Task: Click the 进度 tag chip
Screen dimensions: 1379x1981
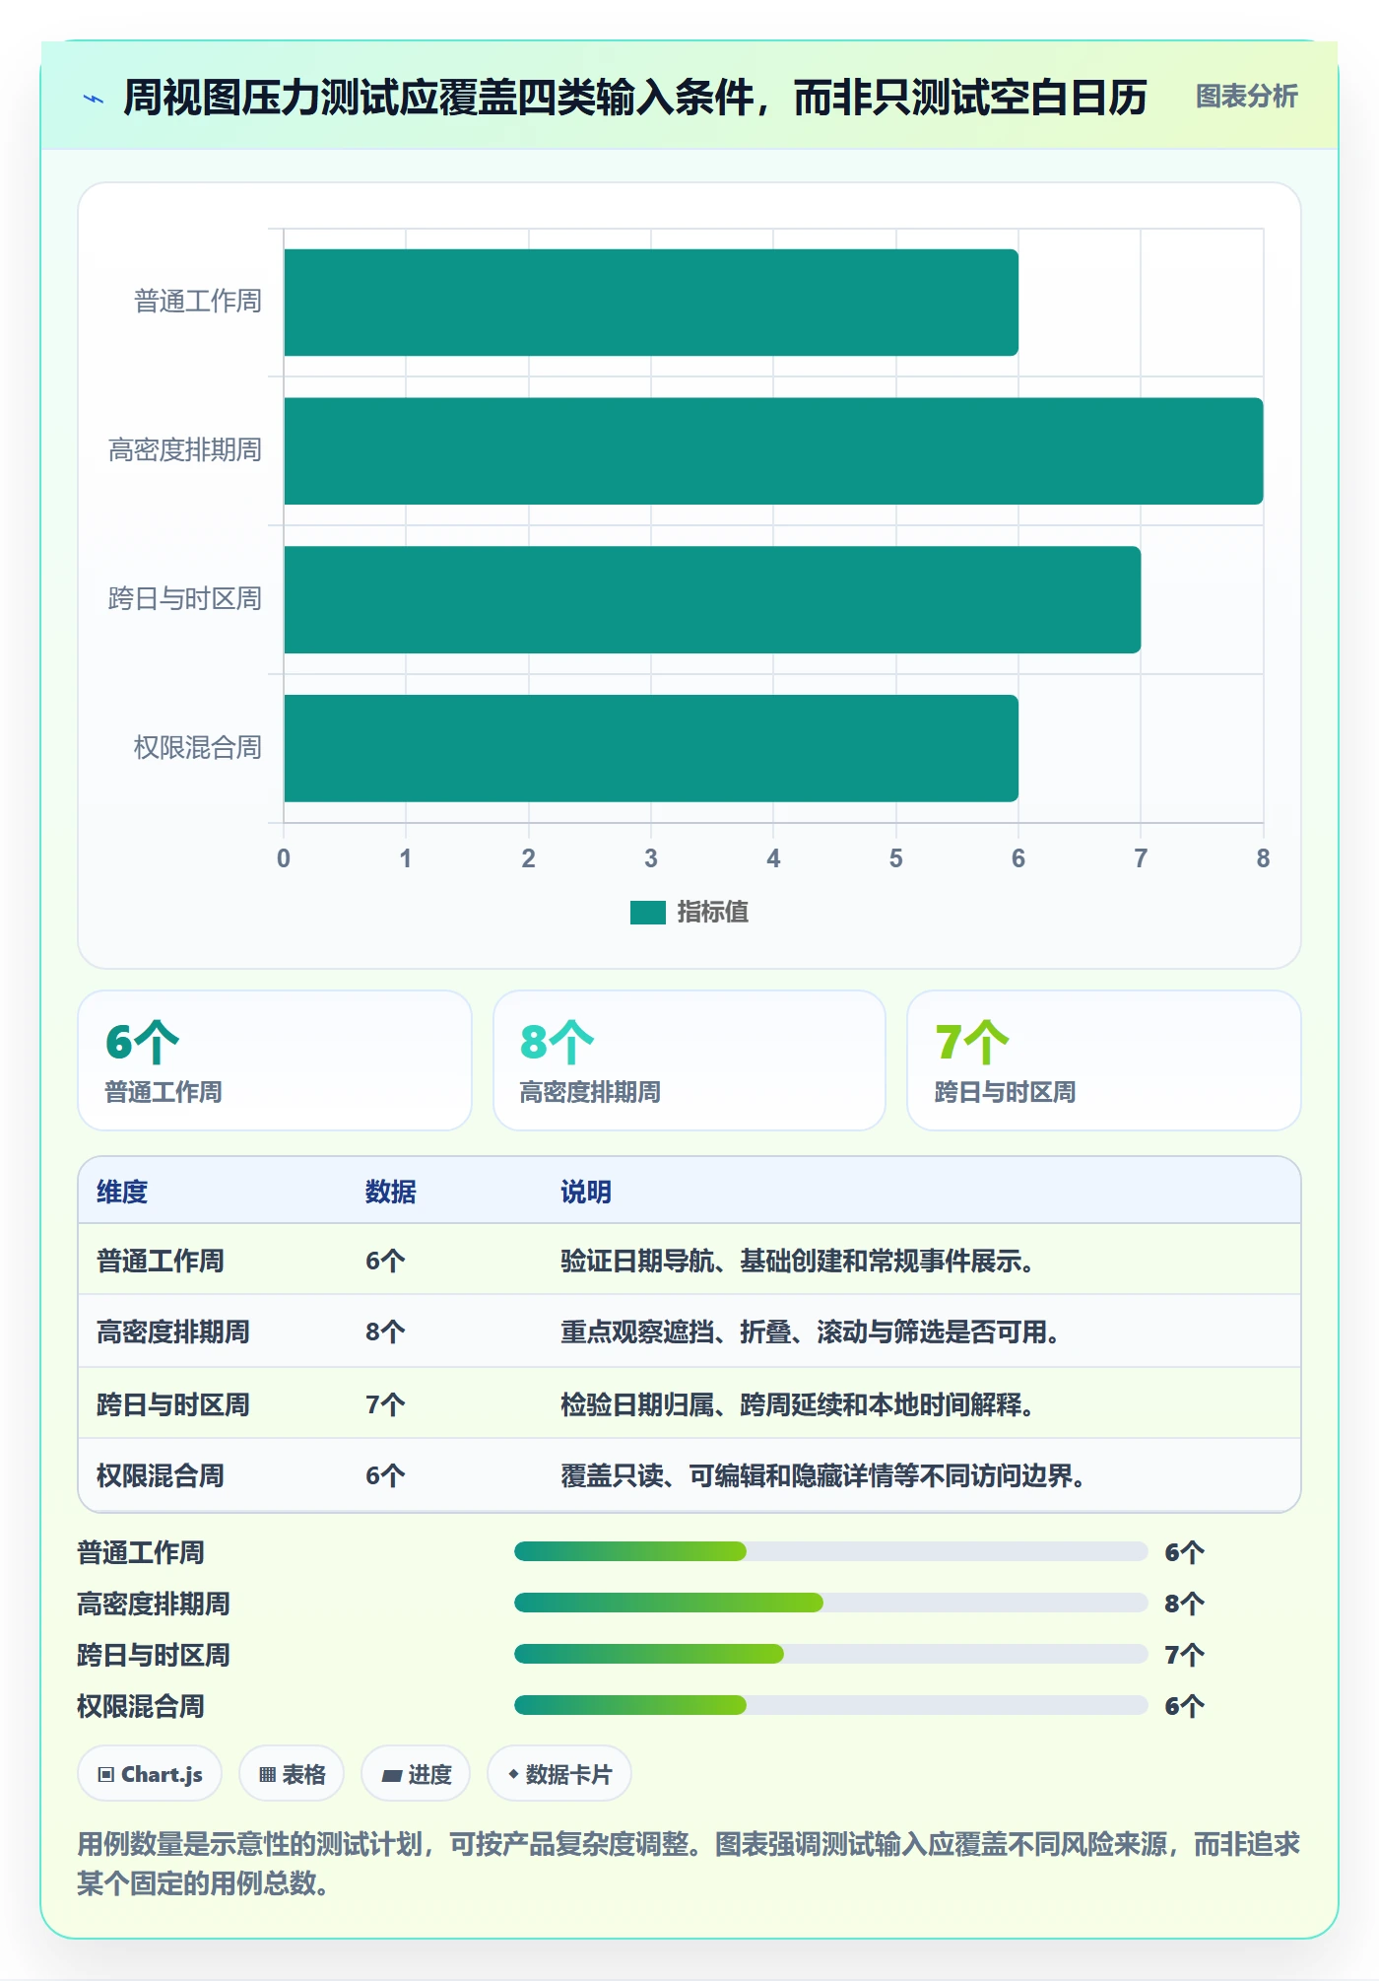Action: [416, 1774]
